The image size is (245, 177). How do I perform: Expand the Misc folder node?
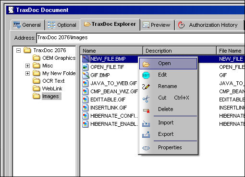tap(27, 66)
